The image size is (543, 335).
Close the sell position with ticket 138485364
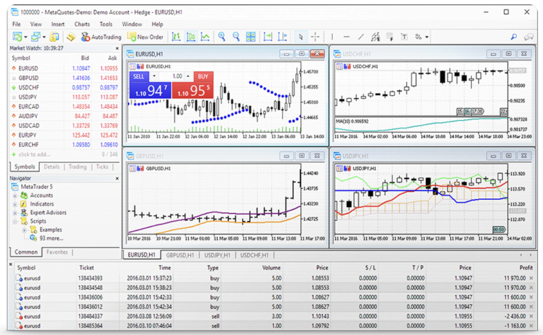coord(531,326)
